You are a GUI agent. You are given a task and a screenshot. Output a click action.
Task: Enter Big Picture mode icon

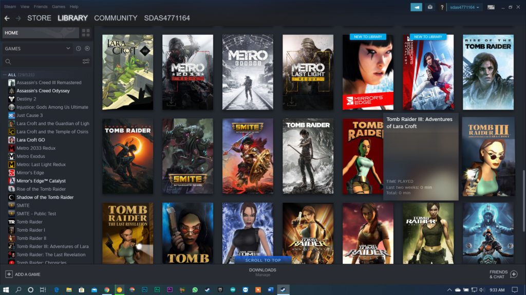tap(491, 7)
